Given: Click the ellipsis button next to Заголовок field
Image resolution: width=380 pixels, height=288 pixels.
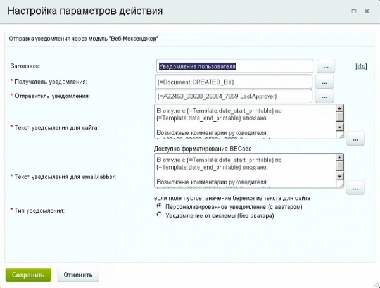Looking at the screenshot, I should [325, 66].
